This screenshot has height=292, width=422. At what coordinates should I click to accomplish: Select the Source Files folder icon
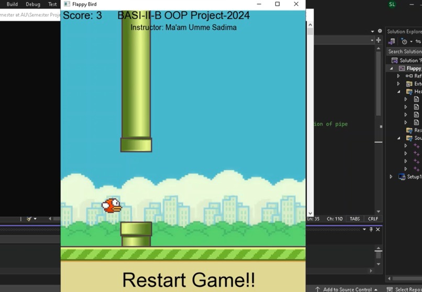pos(409,138)
